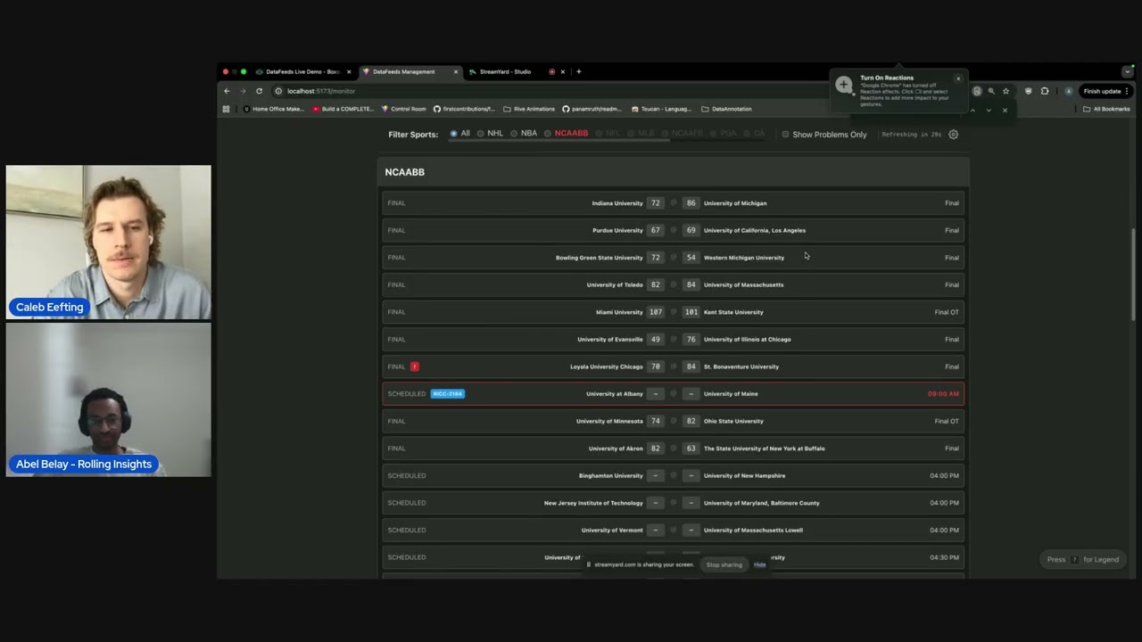Click the Bowling Green State University name
This screenshot has height=642, width=1142.
600,258
